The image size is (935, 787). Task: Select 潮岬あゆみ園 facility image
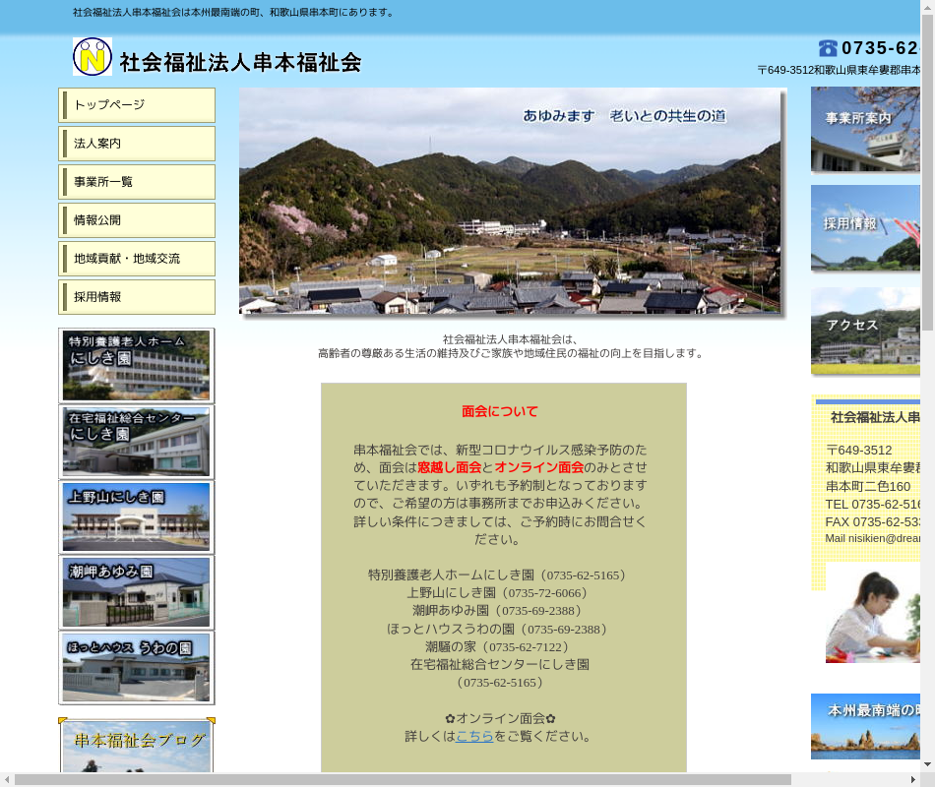(137, 593)
